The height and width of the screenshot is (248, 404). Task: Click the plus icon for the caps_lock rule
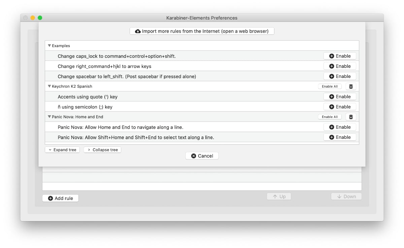click(332, 56)
